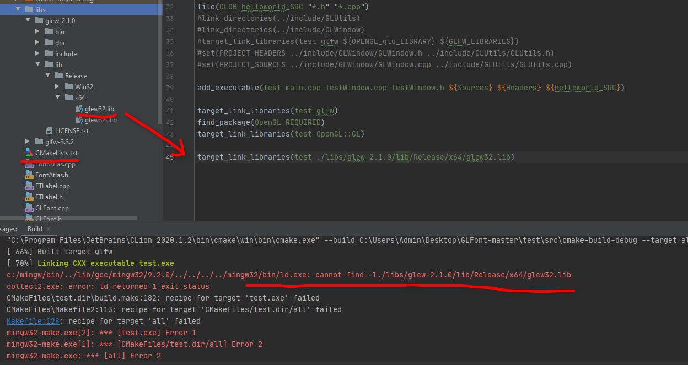Click the #link_directories(../include/GLWindow) comment line
This screenshot has height=365, width=688.
281,30
